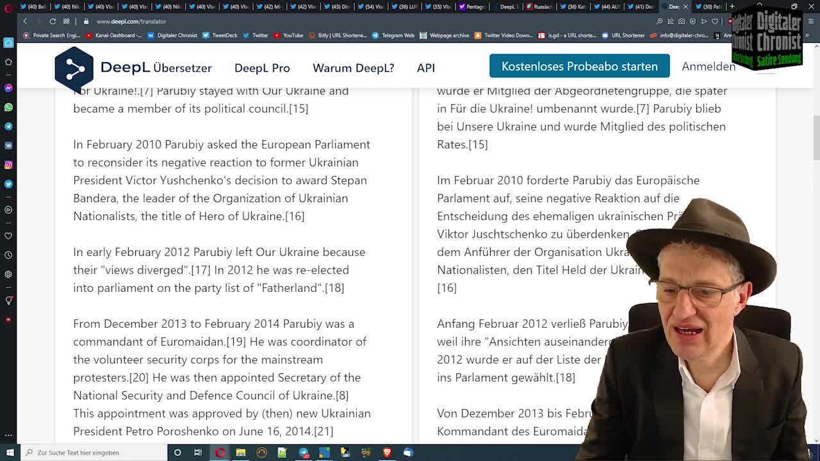Open the YouTube bookmark
Viewport: 820px width, 461px height.
(x=289, y=35)
